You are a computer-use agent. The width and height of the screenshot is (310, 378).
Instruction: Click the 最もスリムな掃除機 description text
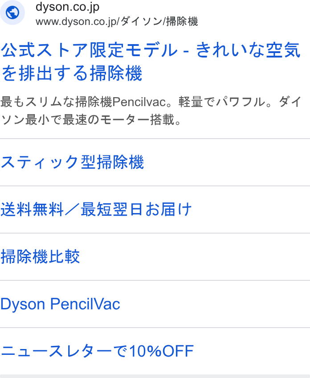coord(56,102)
